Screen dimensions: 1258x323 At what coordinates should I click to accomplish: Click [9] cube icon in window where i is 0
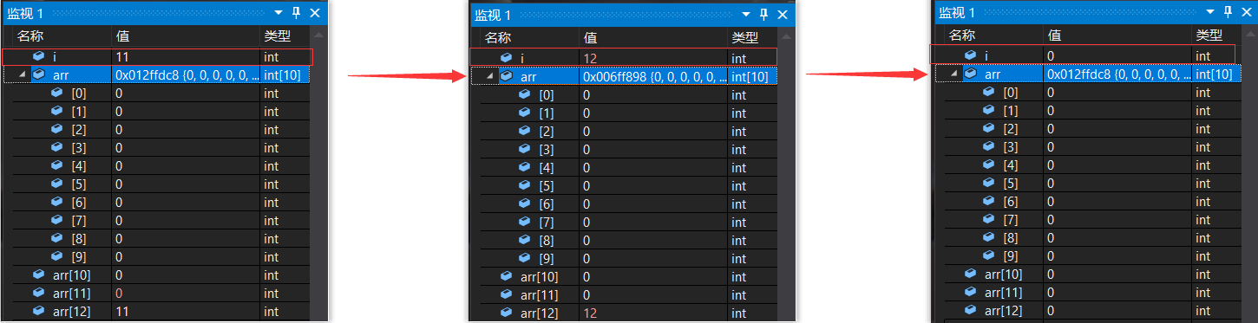pos(989,255)
